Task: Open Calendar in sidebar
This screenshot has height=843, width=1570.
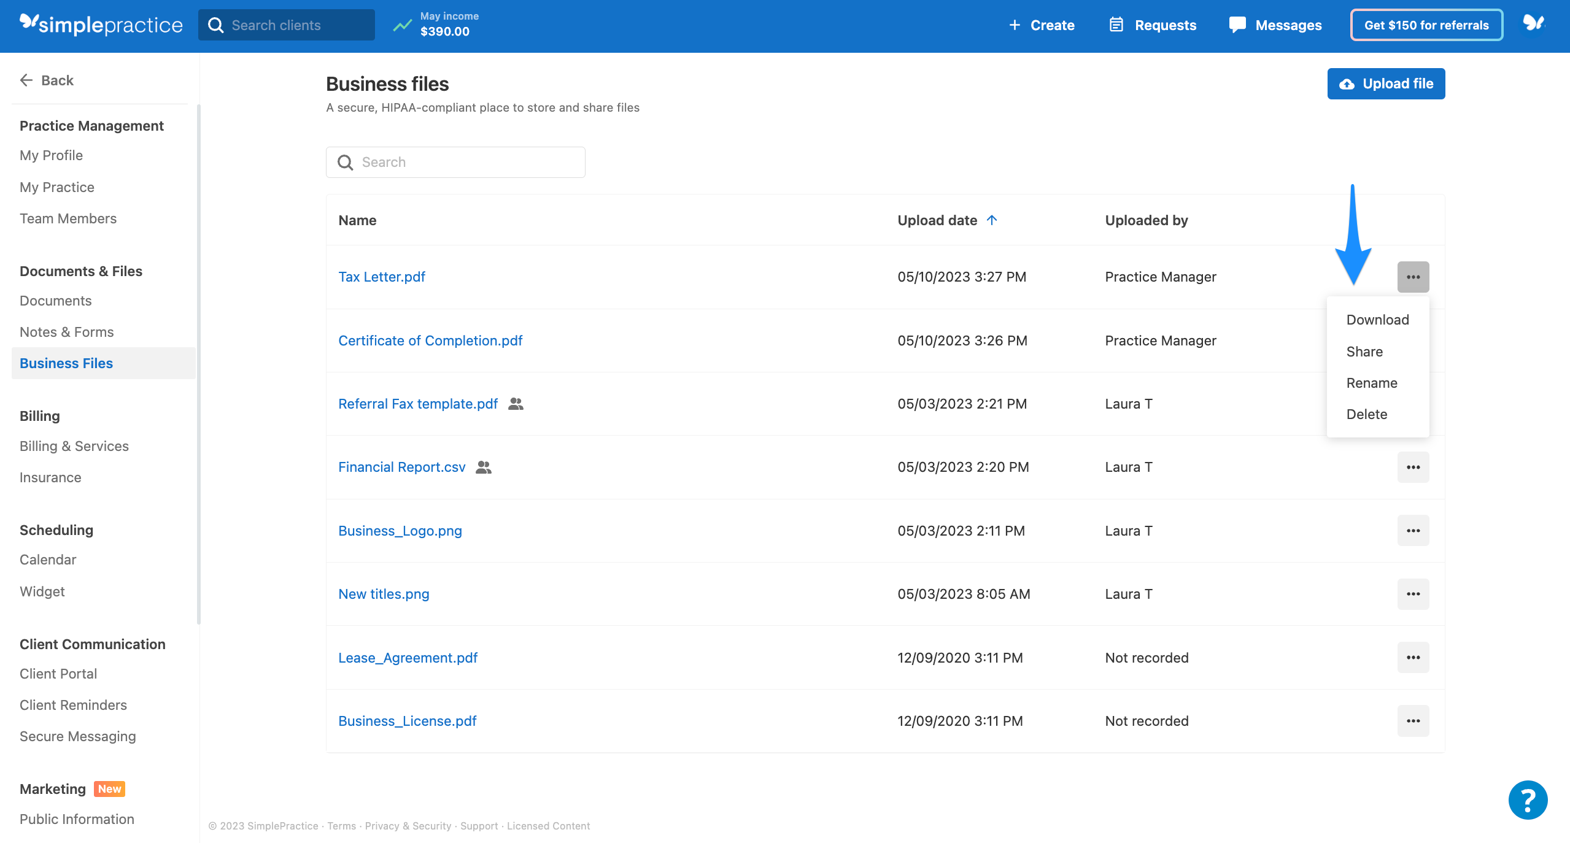Action: [48, 560]
